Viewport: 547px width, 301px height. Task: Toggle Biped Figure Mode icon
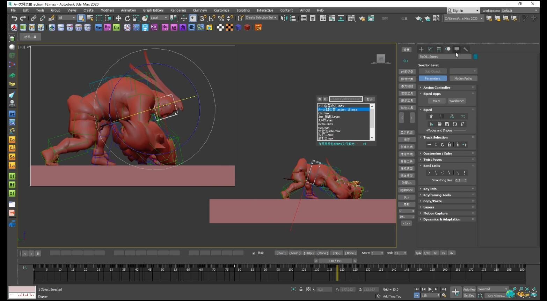(x=431, y=116)
